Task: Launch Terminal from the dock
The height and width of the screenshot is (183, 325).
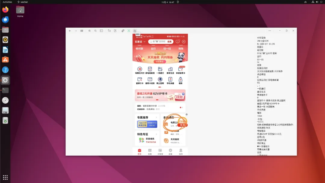Action: click(5, 90)
